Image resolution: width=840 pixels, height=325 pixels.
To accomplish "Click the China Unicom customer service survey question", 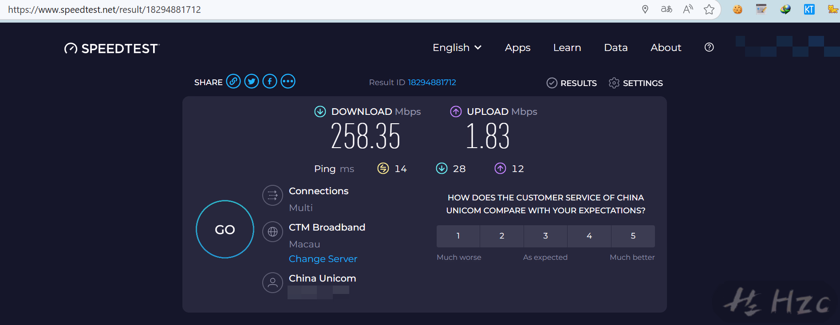I will tap(546, 204).
